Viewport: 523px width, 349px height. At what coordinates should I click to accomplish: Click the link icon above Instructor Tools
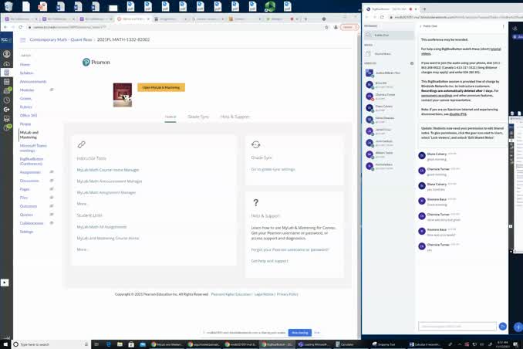point(81,144)
